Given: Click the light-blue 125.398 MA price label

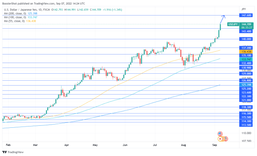Looking at the screenshot, I should (x=246, y=85).
